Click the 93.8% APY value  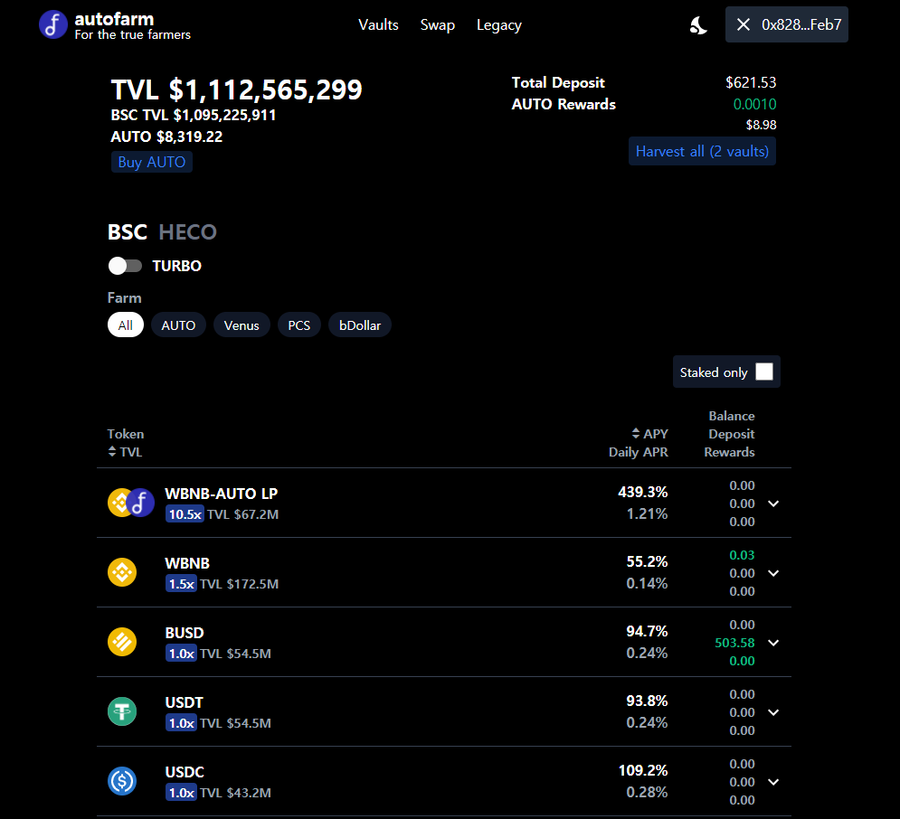coord(647,701)
